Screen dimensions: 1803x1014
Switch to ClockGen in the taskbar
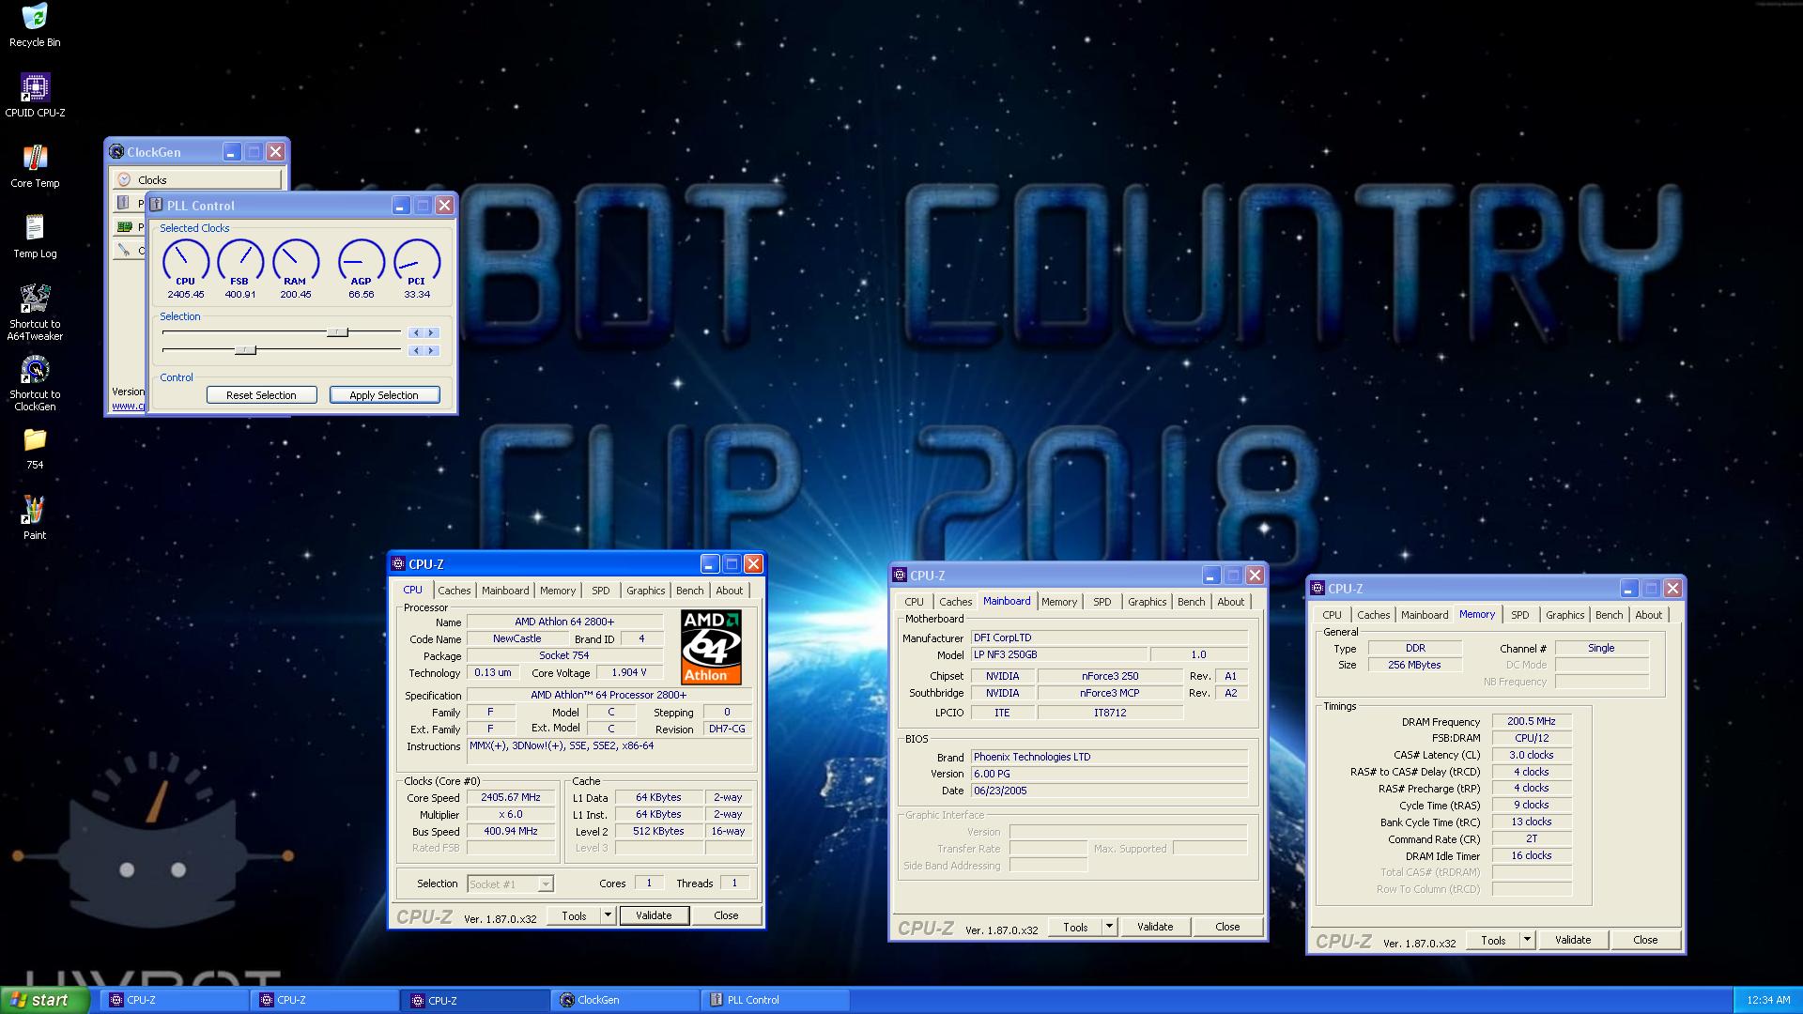[625, 1000]
